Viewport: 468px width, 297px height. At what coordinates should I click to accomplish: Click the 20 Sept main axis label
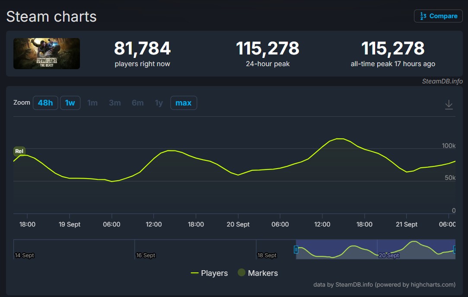pos(238,224)
